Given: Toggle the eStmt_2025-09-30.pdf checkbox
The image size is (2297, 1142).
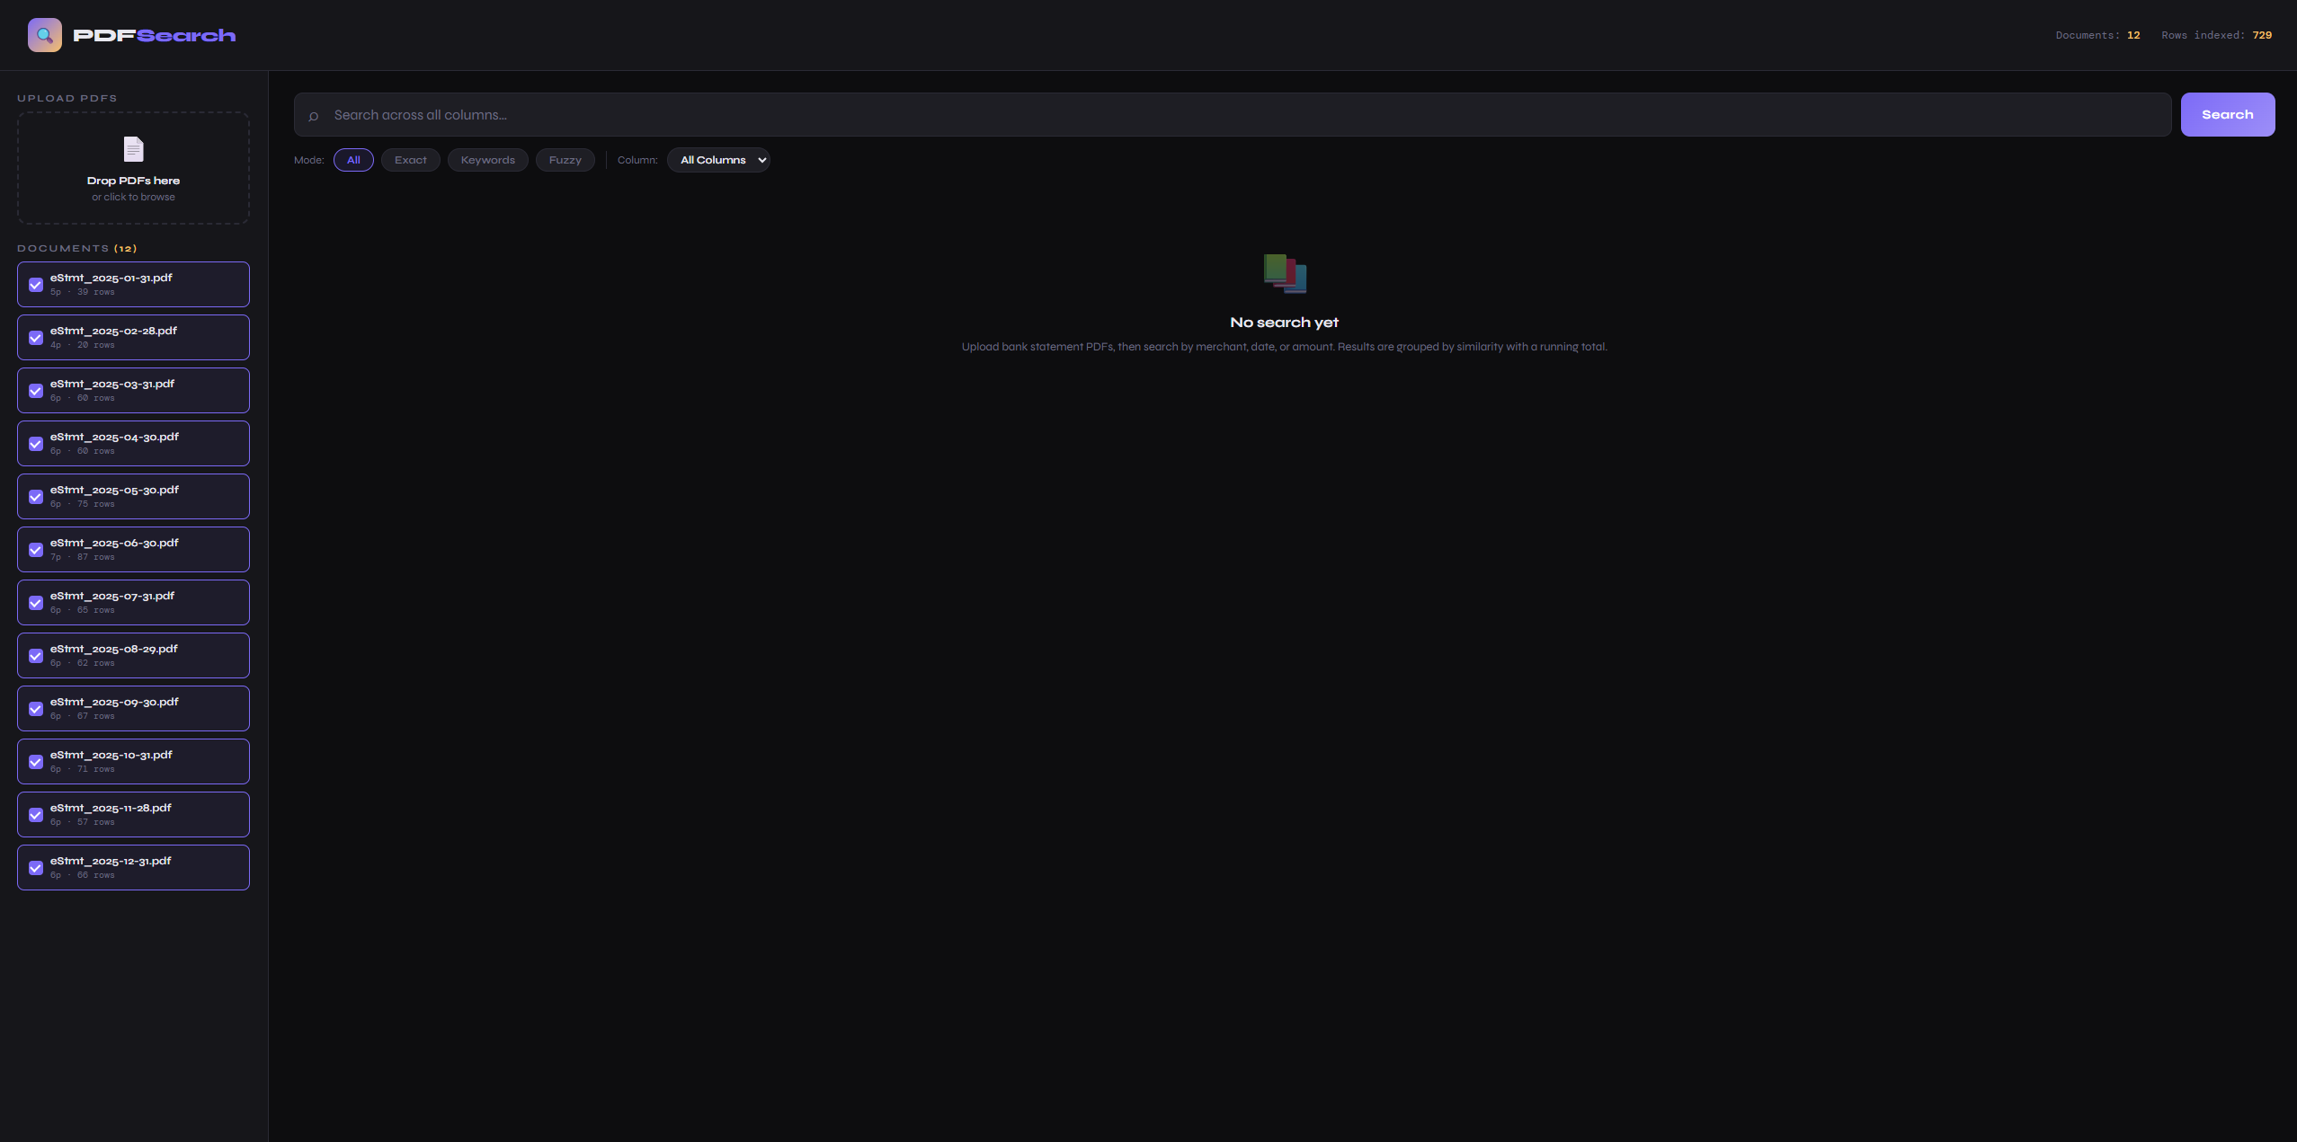Looking at the screenshot, I should (x=36, y=709).
